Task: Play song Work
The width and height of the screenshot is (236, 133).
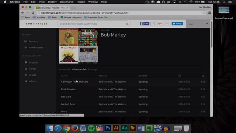Action: (x=64, y=112)
